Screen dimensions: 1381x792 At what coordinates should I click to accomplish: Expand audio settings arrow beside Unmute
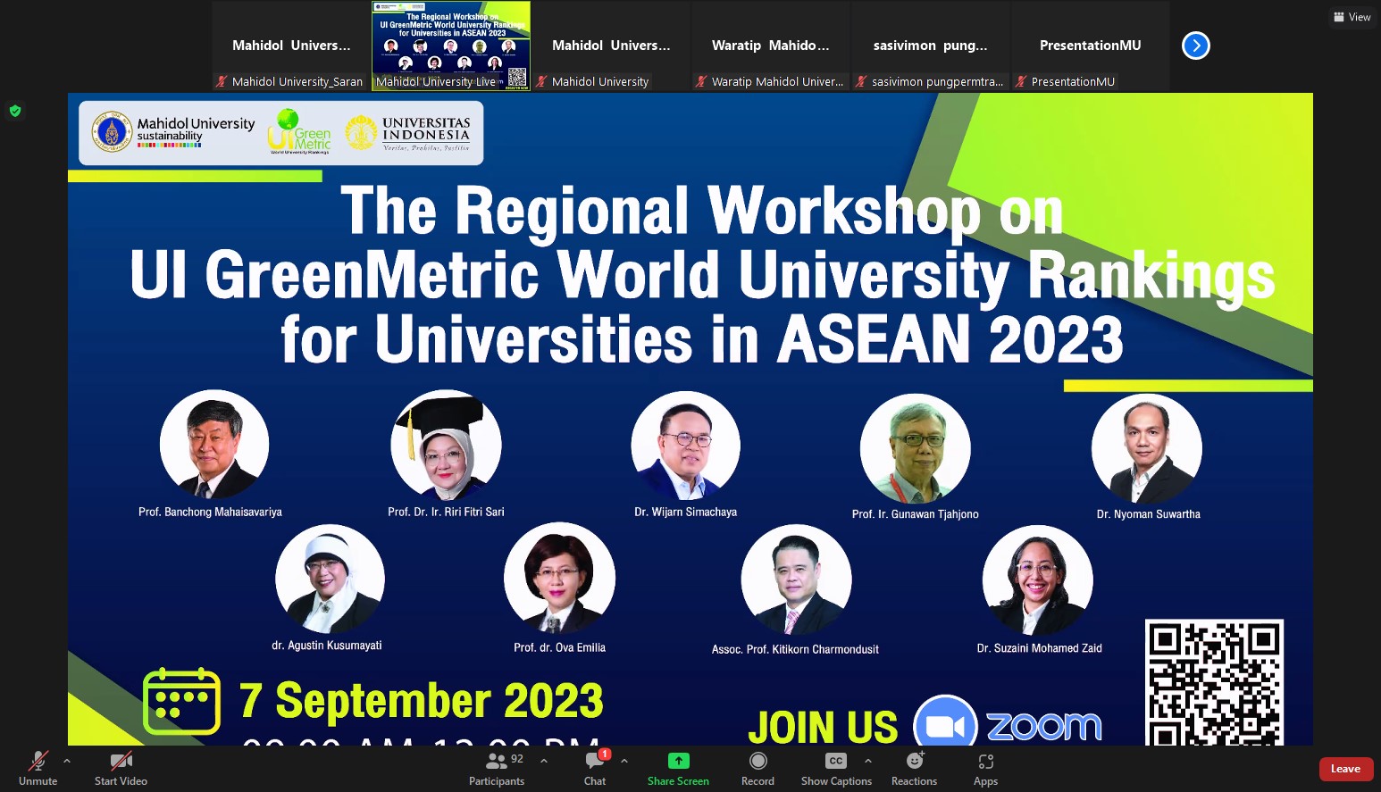tap(67, 761)
